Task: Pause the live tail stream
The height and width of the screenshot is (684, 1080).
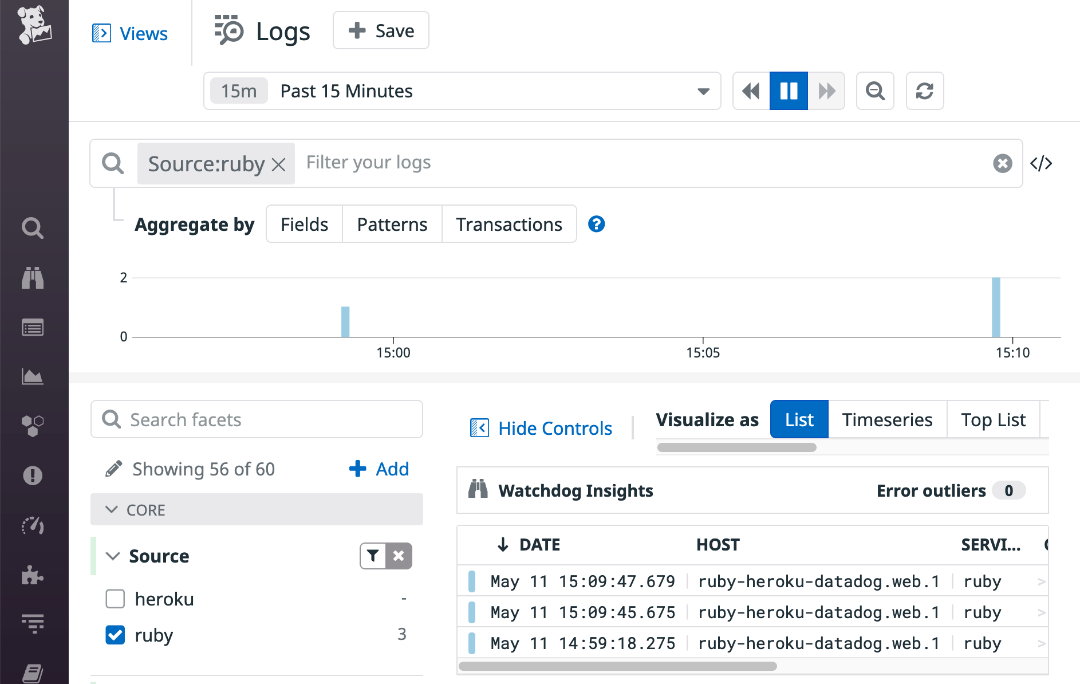Action: coord(789,91)
